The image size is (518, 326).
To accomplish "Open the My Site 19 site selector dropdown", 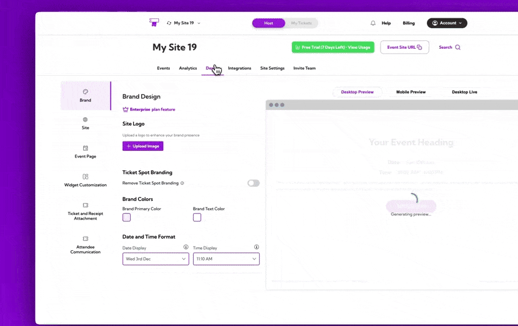I will tap(184, 23).
